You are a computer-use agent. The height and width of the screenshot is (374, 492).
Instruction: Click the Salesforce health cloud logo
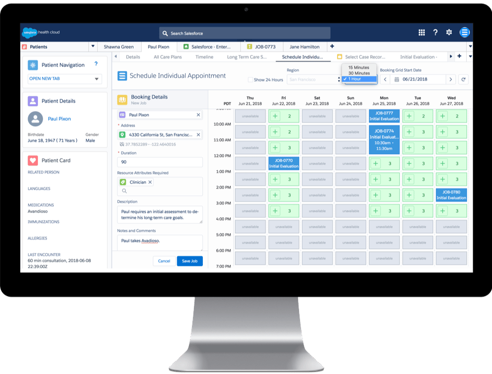tap(41, 32)
